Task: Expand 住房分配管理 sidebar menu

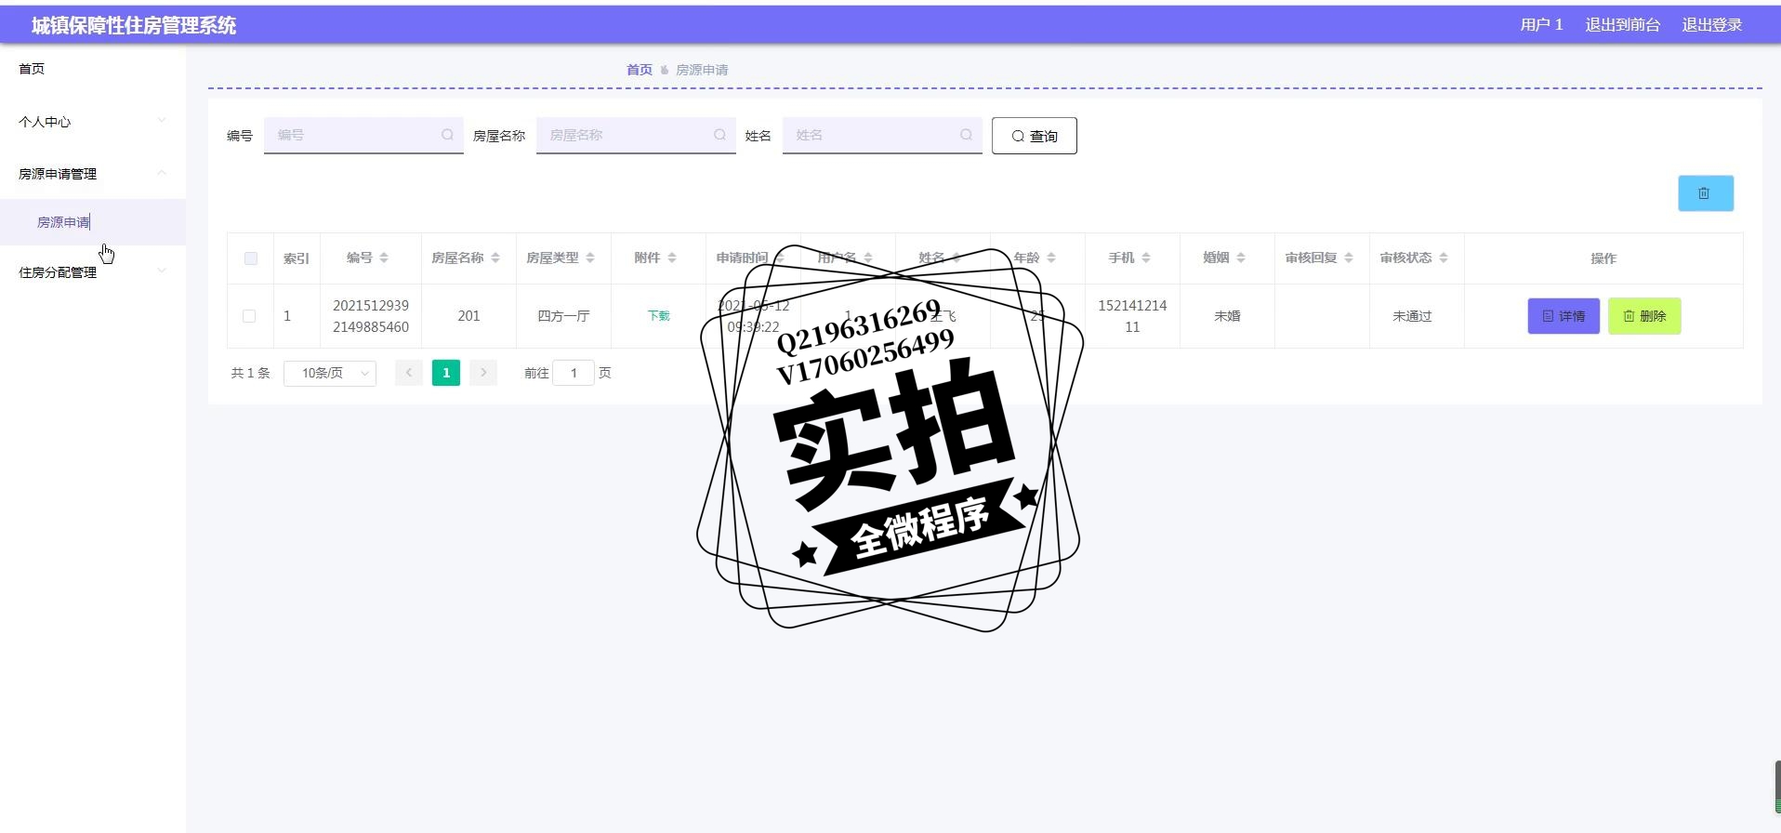Action: click(93, 272)
